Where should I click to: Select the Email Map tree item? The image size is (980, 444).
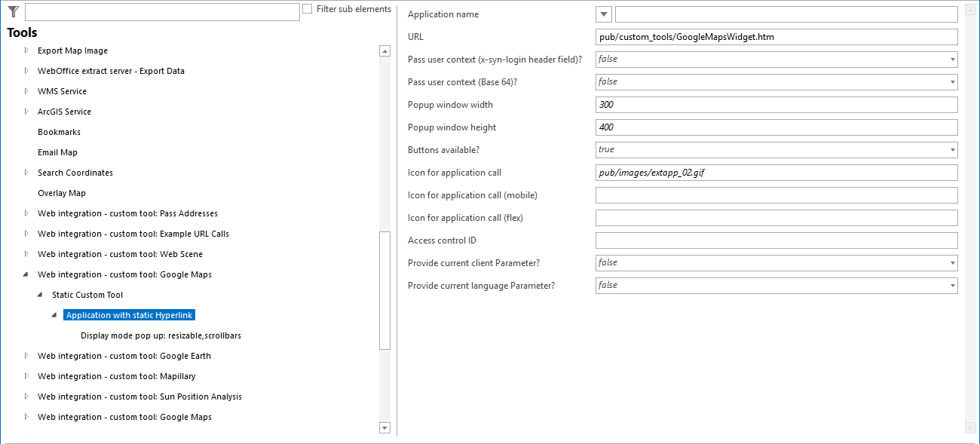pyautogui.click(x=57, y=152)
